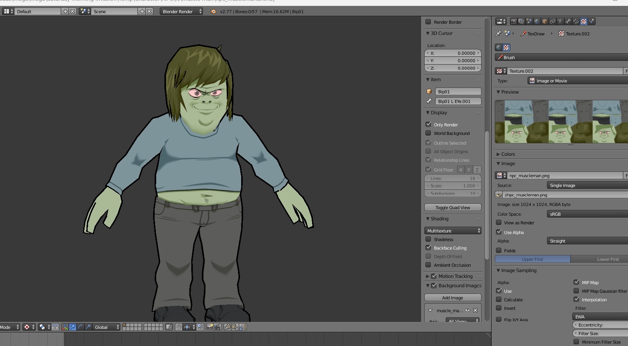The height and width of the screenshot is (346, 628).
Task: Open the Global transform orientation dropdown
Action: (x=106, y=327)
